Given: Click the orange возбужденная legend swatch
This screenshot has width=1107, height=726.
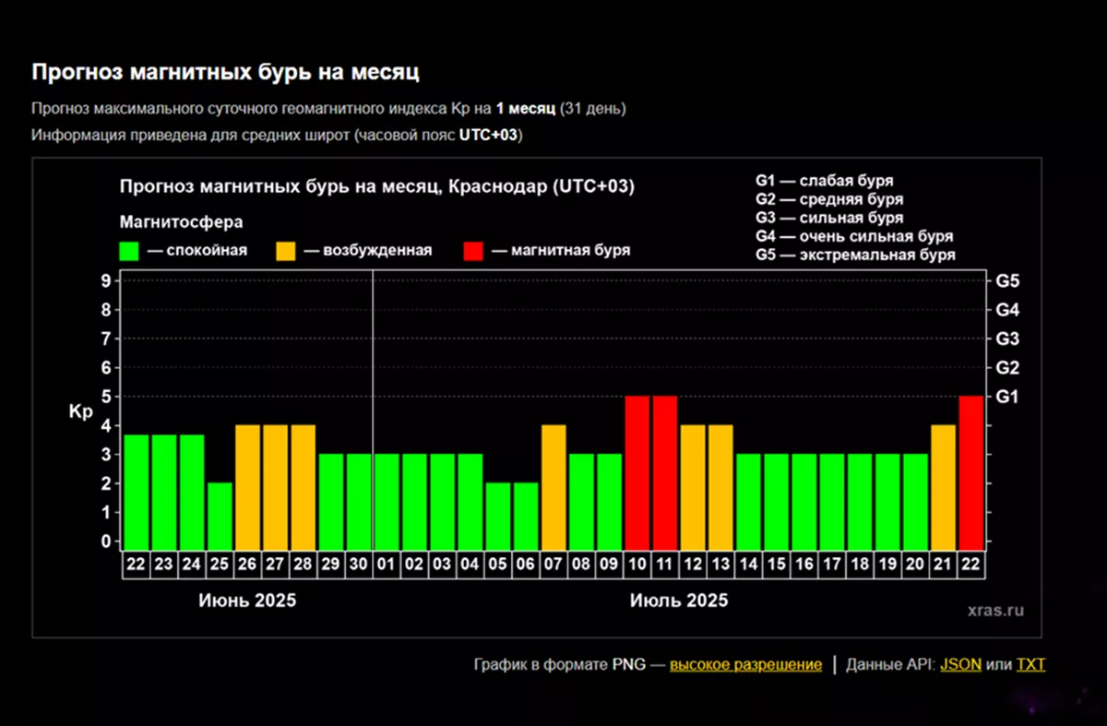Looking at the screenshot, I should (286, 251).
